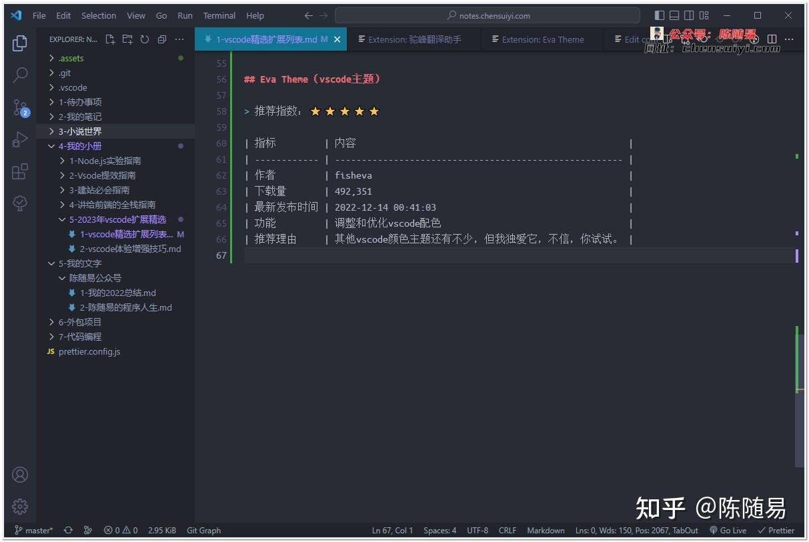Select the Run and Debug icon
Screen dimensions: 809x542
coord(19,139)
